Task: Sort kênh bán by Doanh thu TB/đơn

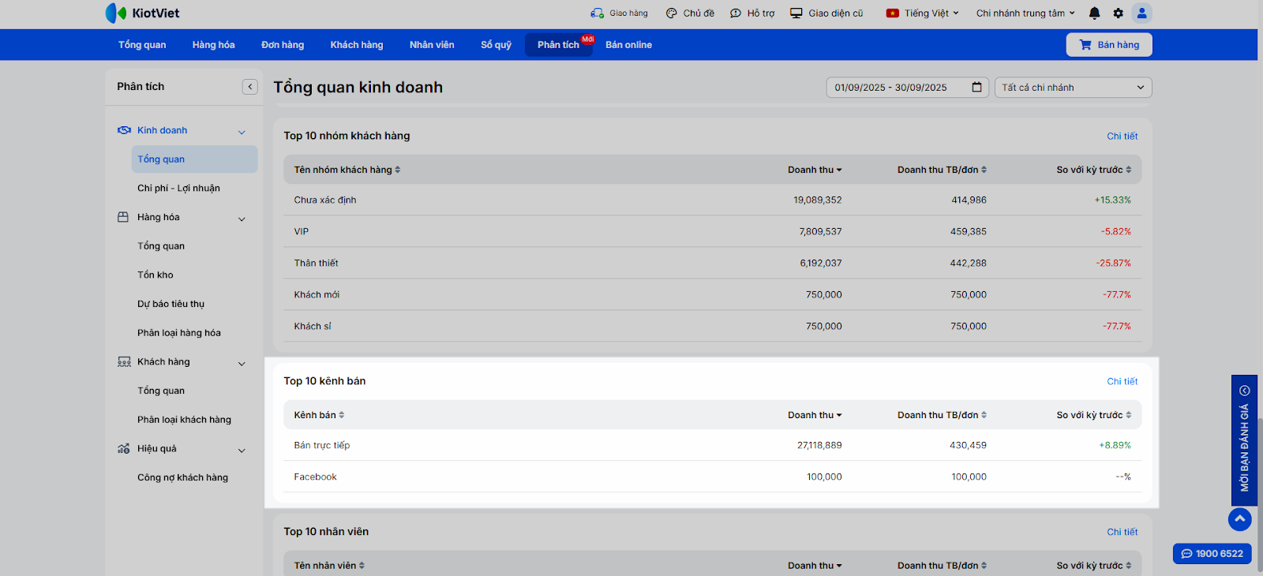Action: [x=942, y=415]
